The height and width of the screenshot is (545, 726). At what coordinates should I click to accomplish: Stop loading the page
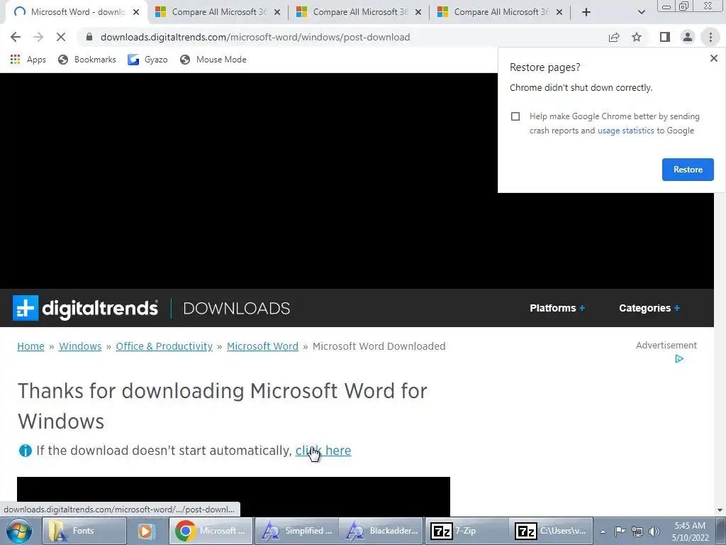tap(61, 37)
